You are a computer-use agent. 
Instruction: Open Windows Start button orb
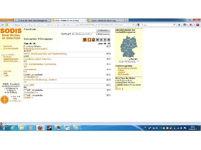(x=4, y=128)
